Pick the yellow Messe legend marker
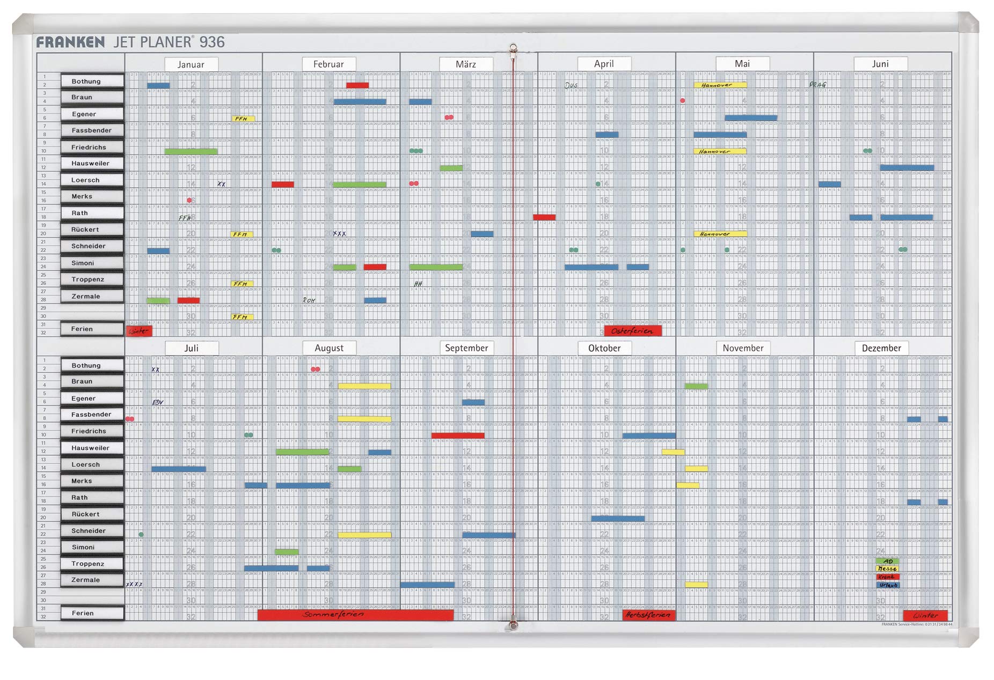This screenshot has width=994, height=680. coord(887,569)
